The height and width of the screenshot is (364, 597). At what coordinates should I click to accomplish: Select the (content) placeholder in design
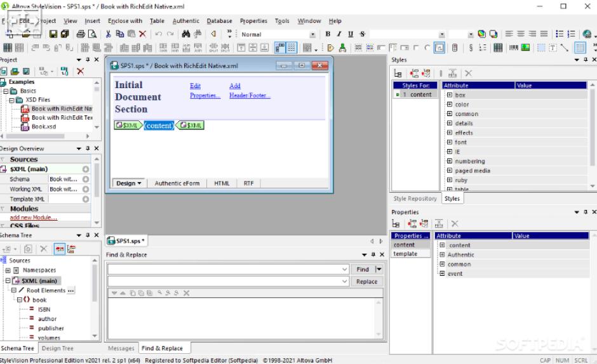(x=159, y=125)
